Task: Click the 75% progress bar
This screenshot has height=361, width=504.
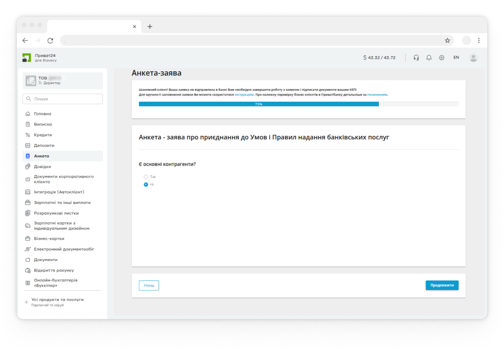Action: (298, 104)
